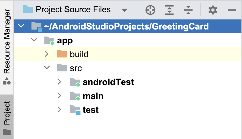Expand the androidTest folder chevron

pos(59,82)
